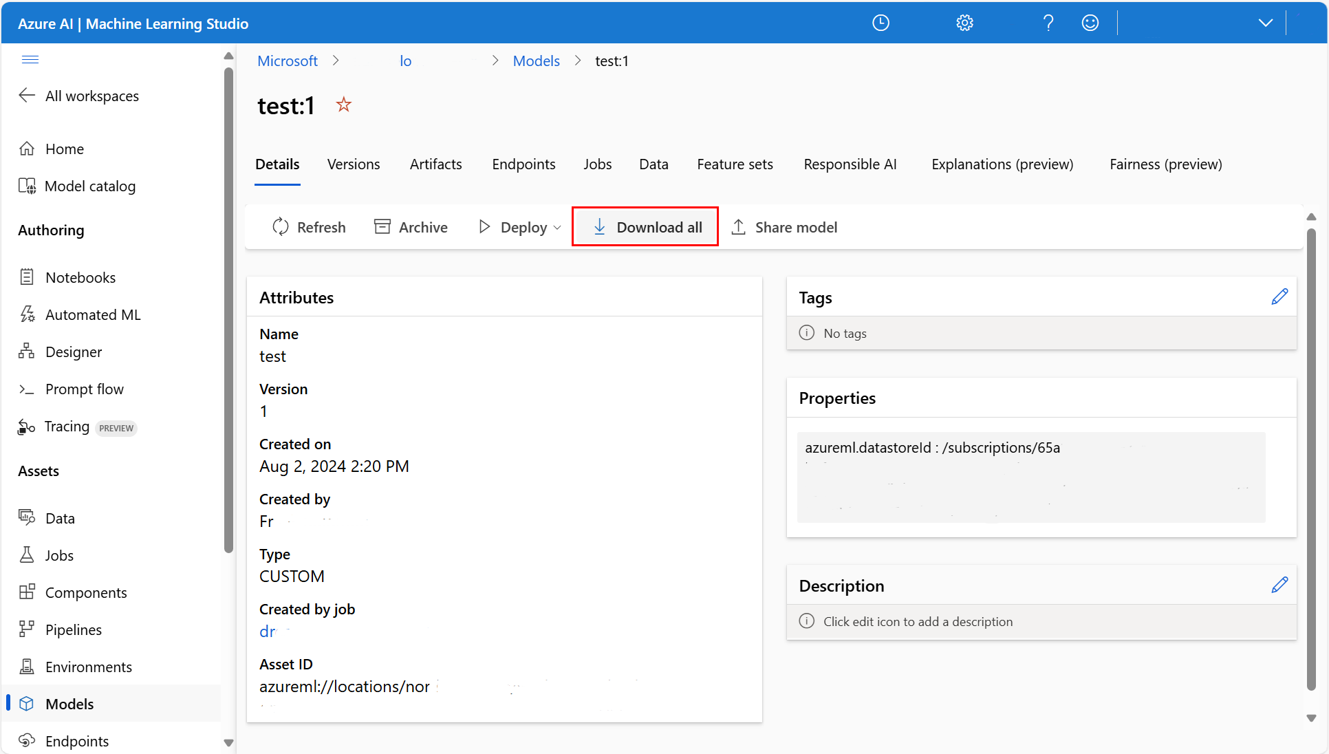Open the Deploy dropdown
Image resolution: width=1329 pixels, height=754 pixels.
520,227
